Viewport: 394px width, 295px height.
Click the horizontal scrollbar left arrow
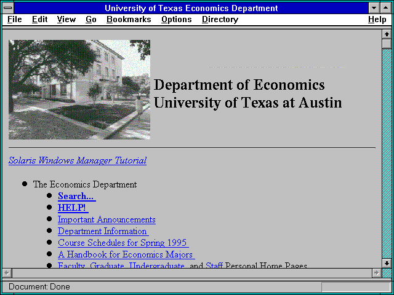click(7, 273)
